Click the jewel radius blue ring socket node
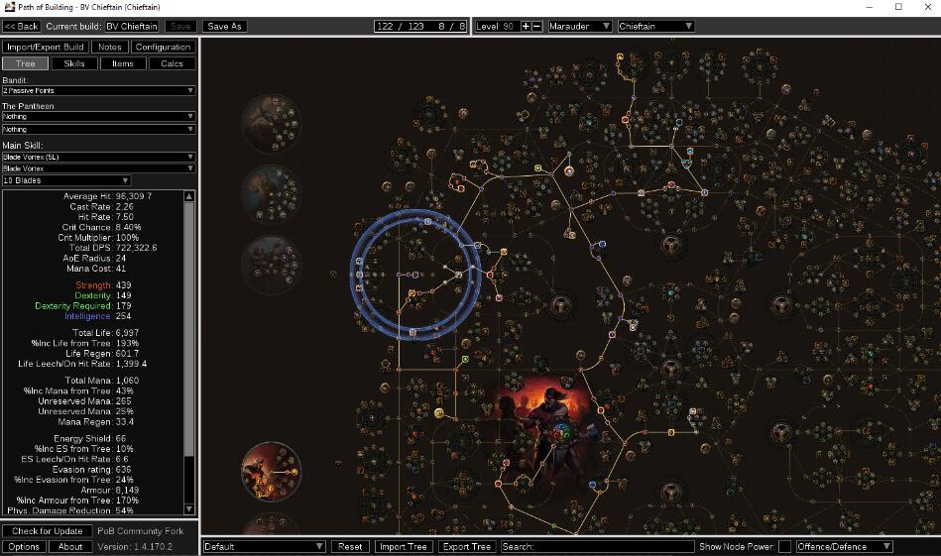The width and height of the screenshot is (941, 556). 415,275
